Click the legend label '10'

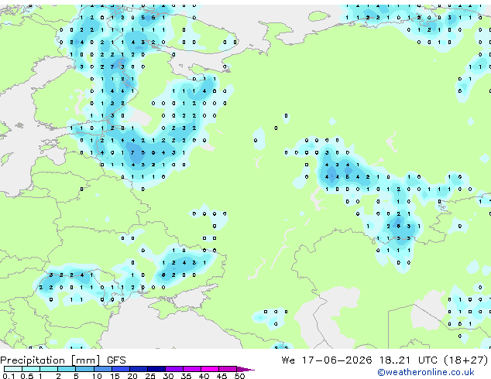97,376
